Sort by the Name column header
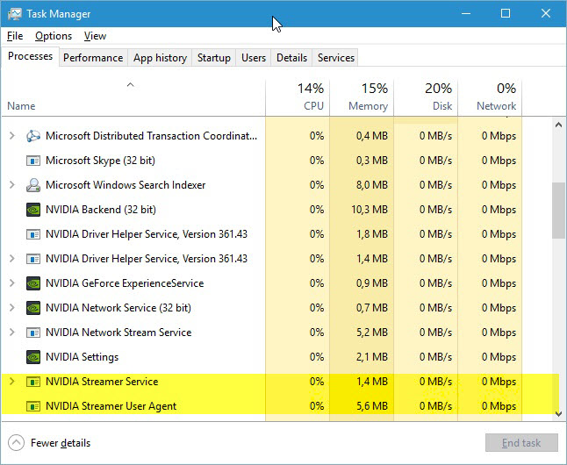The height and width of the screenshot is (465, 567). coord(133,97)
